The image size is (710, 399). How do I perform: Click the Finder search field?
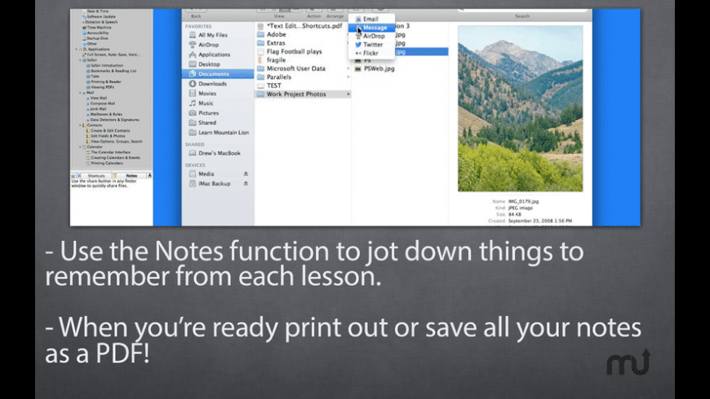pyautogui.click(x=521, y=10)
